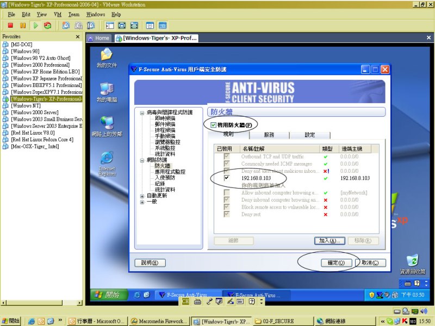Open the Recycle Bin desktop icon
The width and height of the screenshot is (435, 326).
point(413,261)
